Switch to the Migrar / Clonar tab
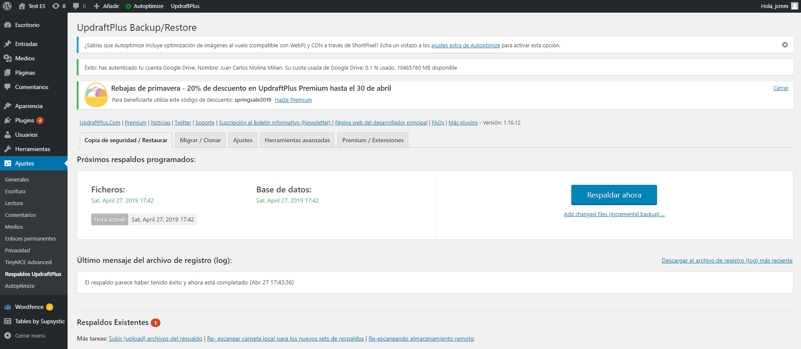Screen dimensions: 801x349 [x=200, y=140]
